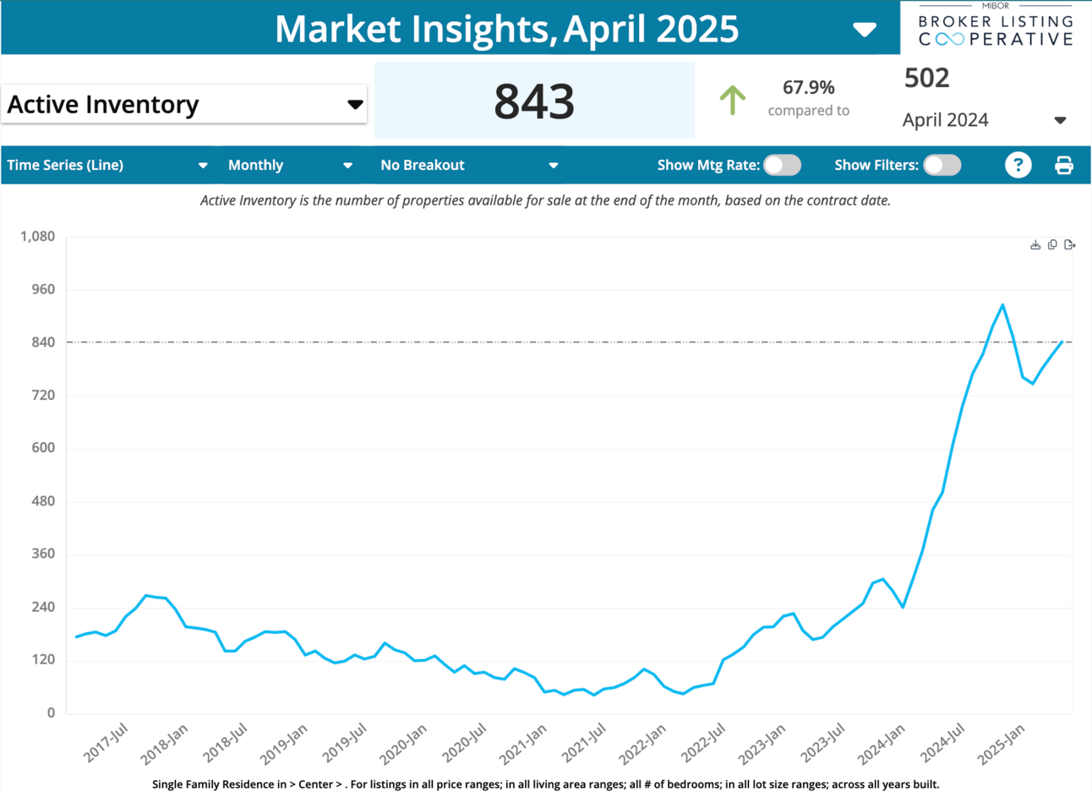Click the peak point of the blue line

[x=1002, y=305]
